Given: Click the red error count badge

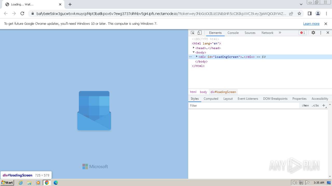Looking at the screenshot, I should point(302,33).
